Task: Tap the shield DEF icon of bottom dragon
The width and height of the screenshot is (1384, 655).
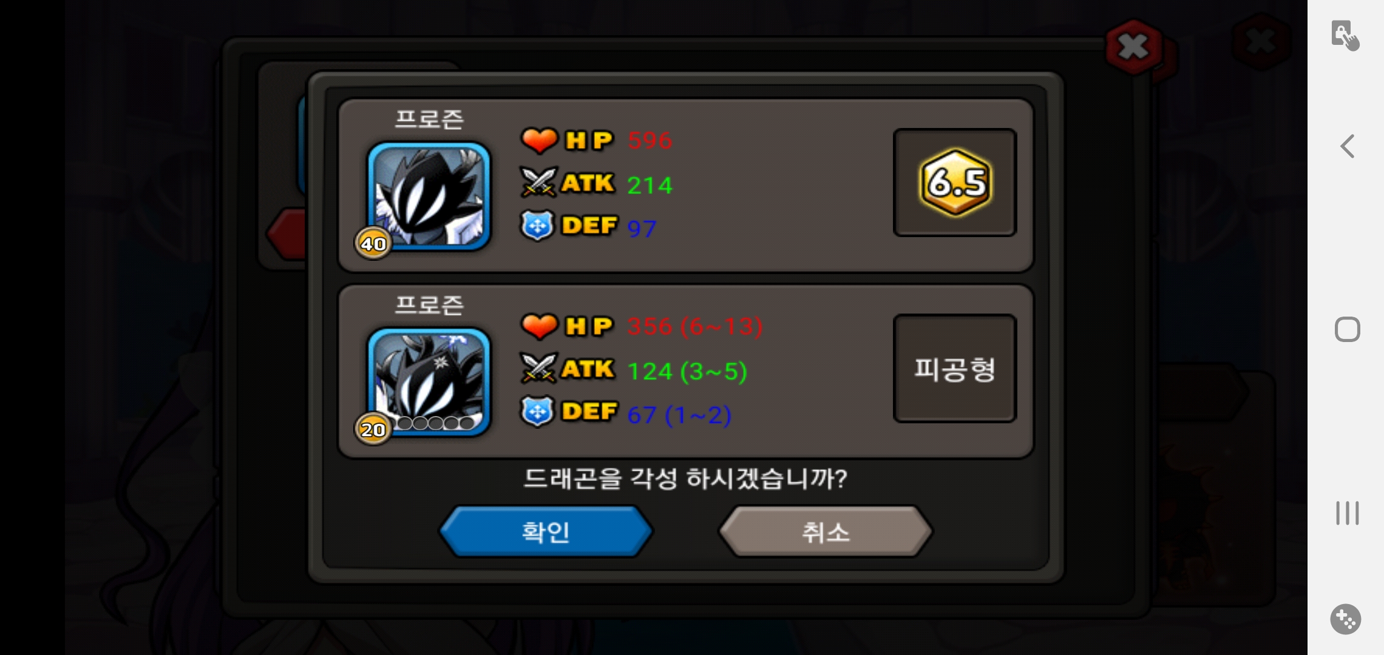Action: coord(537,412)
